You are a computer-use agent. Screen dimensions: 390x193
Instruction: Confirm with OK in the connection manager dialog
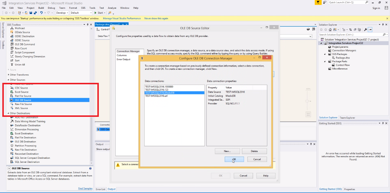tap(234, 159)
